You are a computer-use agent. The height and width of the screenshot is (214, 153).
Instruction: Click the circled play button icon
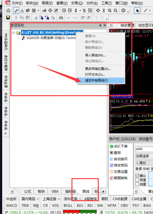tap(64, 10)
